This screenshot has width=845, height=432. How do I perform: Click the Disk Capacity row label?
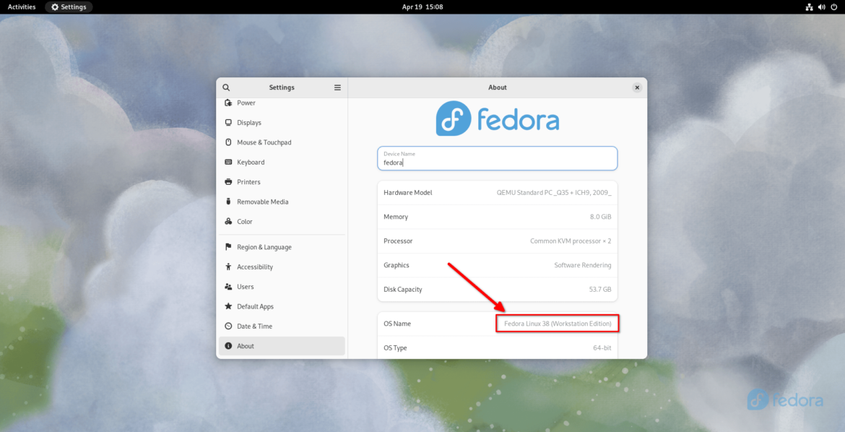[403, 289]
